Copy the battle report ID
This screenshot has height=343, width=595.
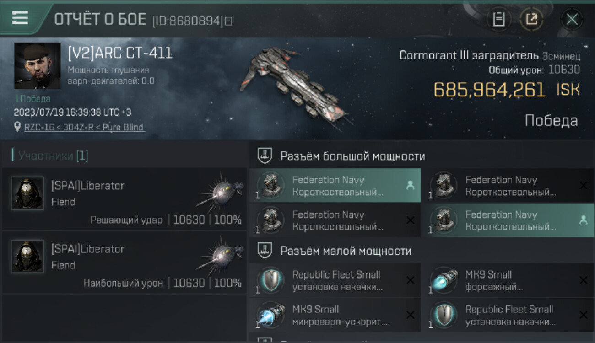coord(229,20)
